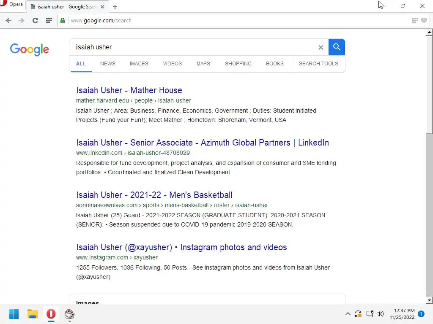Viewport: 433px width, 324px height.
Task: Click inside the Google search box
Action: (x=193, y=47)
